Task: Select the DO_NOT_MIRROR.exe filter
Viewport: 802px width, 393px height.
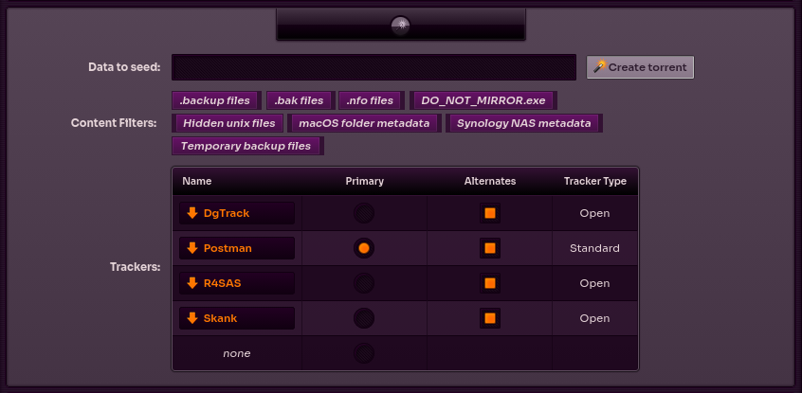Action: tap(483, 100)
